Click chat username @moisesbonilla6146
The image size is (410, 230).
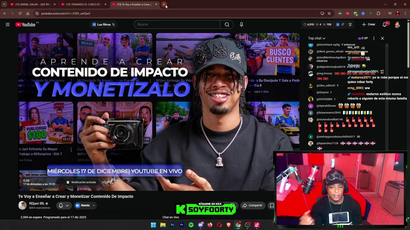coord(330,119)
